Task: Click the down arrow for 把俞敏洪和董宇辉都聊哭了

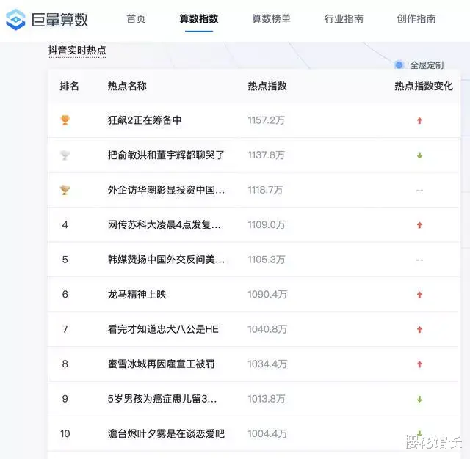Action: pyautogui.click(x=419, y=155)
